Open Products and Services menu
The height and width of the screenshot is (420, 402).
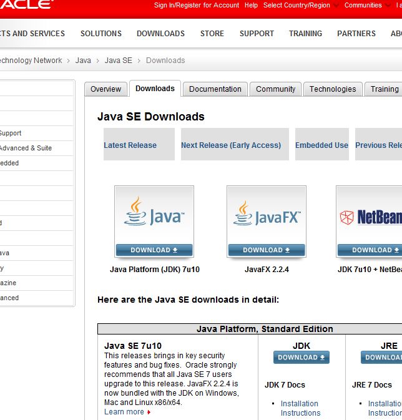coord(32,34)
